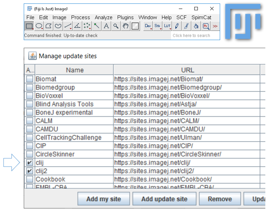Screen dimensions: 268x210
Task: Open the Edit menu
Action: pyautogui.click(x=43, y=18)
